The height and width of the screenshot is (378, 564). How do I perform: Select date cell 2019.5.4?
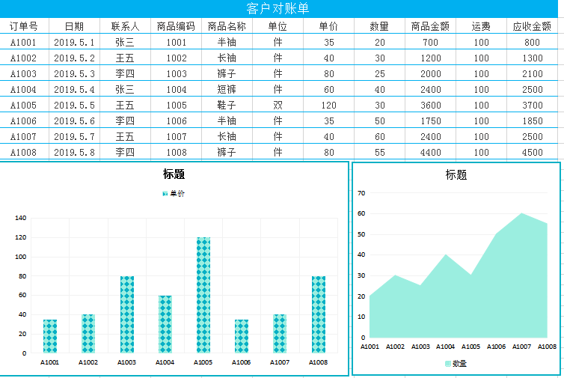[x=75, y=89]
